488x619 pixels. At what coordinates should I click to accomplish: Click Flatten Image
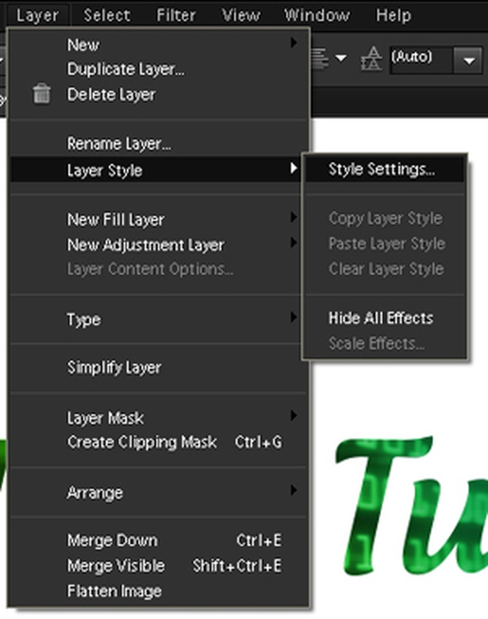pos(114,591)
